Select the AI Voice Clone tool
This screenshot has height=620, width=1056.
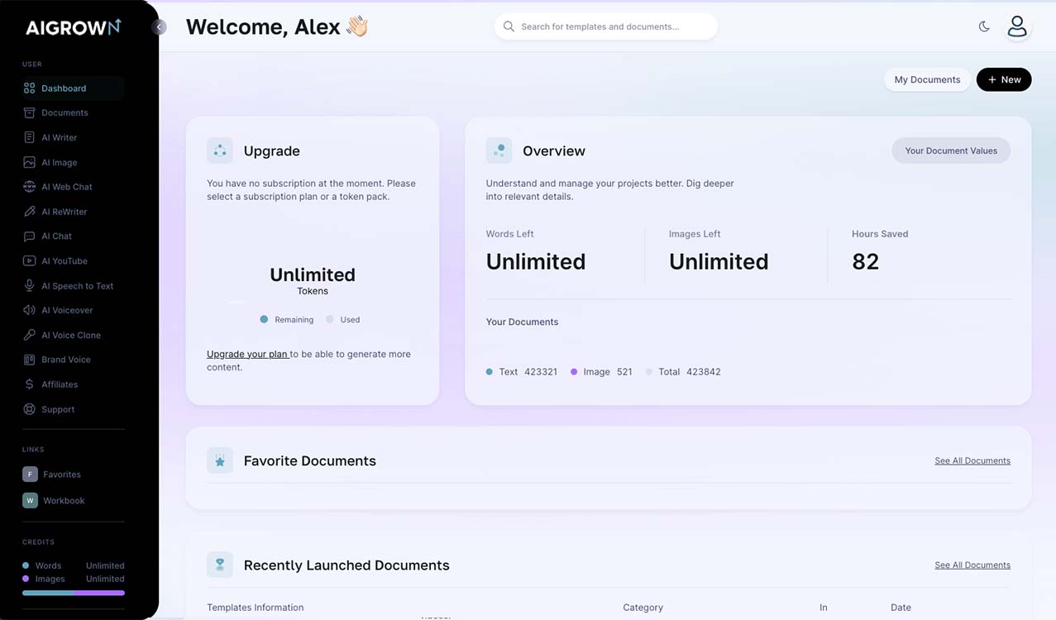point(69,335)
